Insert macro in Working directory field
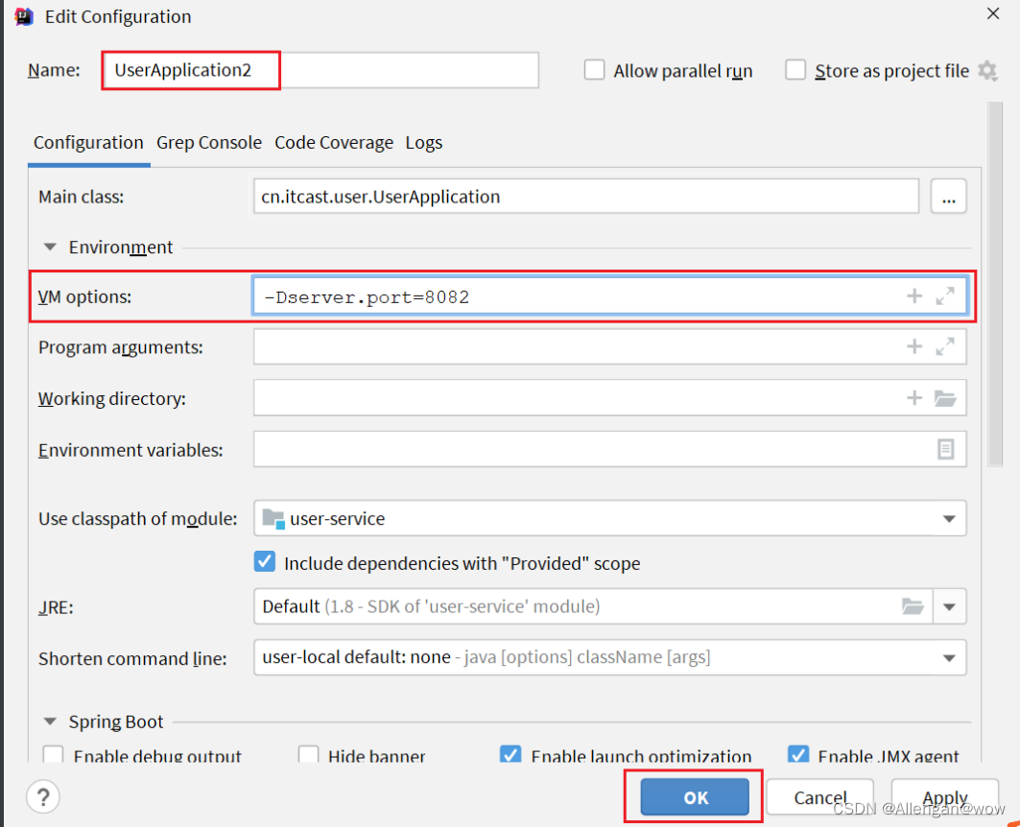 click(914, 398)
